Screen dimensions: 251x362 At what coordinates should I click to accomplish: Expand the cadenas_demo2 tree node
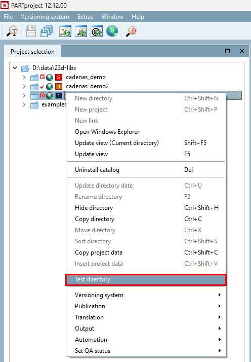[x=24, y=87]
